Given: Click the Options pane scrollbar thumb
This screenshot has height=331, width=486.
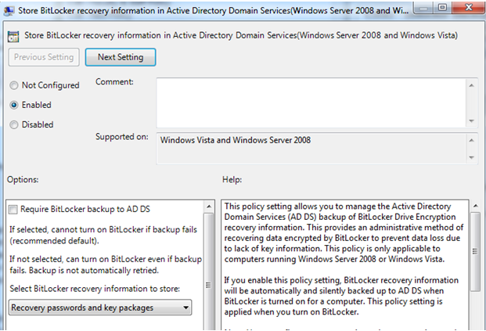Looking at the screenshot, I should point(209,285).
